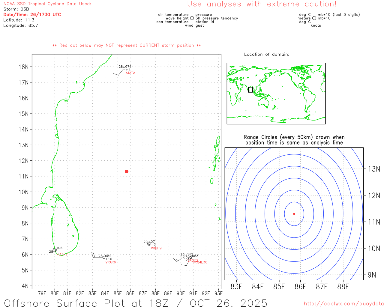384x307 pixels.
Task: Click the 'Longitude: 85.7' text
Action: 21,25
